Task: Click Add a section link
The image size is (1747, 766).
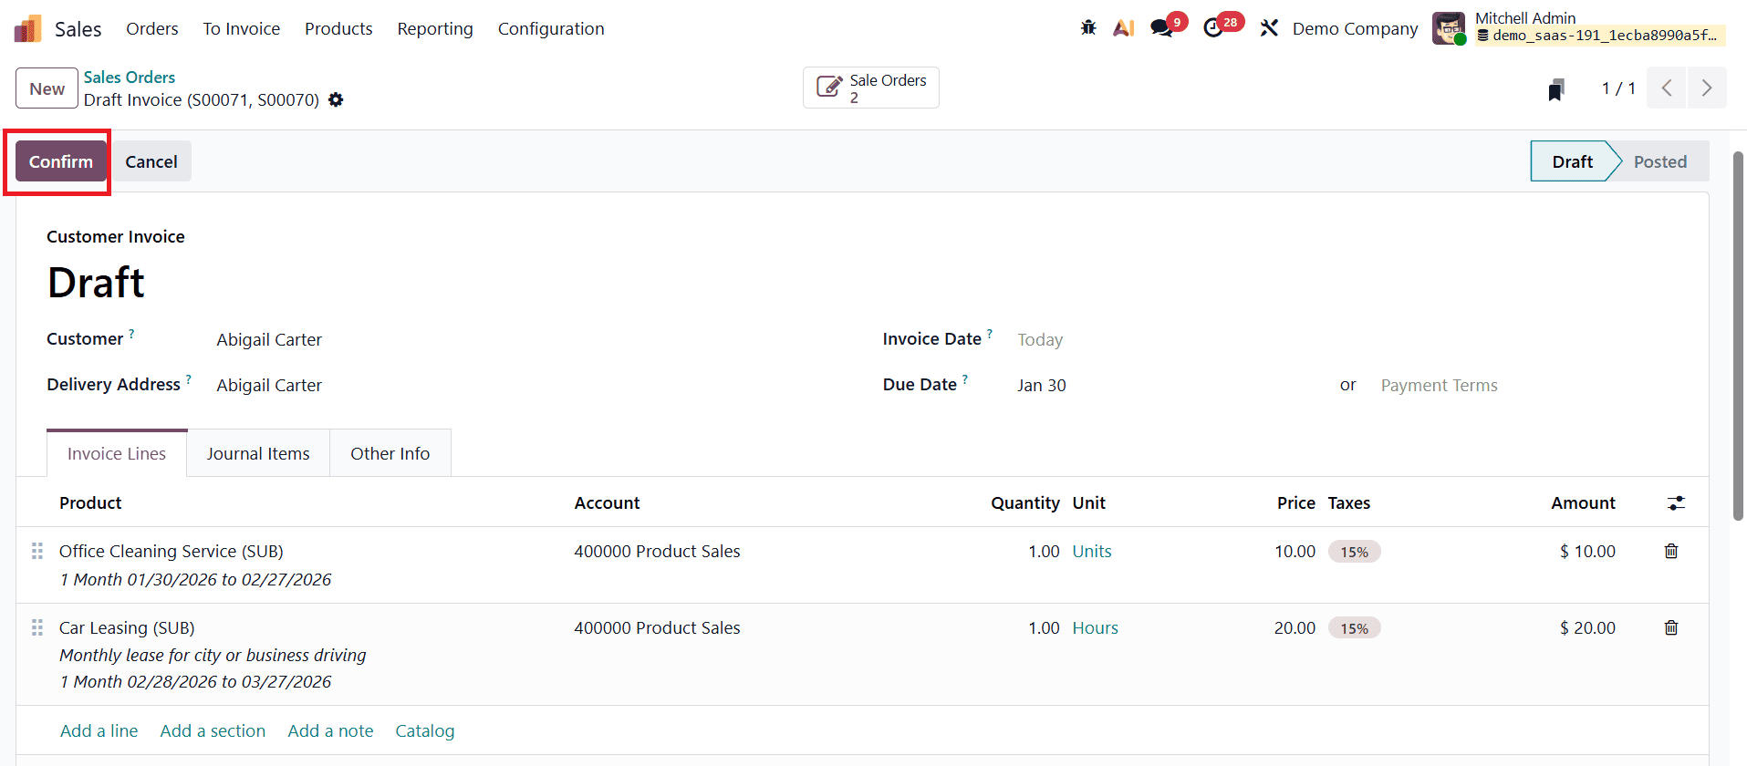Action: (213, 730)
